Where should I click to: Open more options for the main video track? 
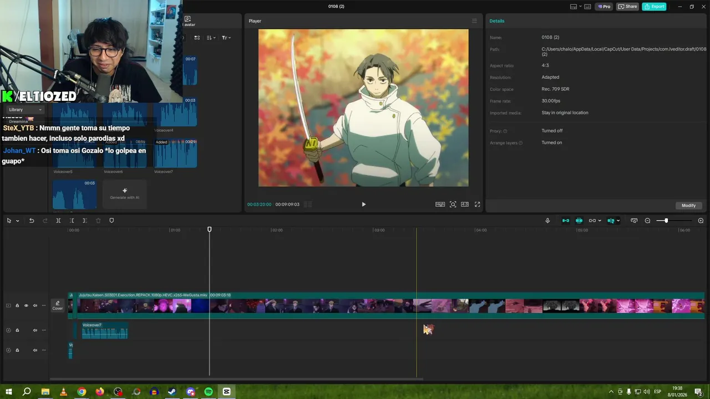[44, 305]
